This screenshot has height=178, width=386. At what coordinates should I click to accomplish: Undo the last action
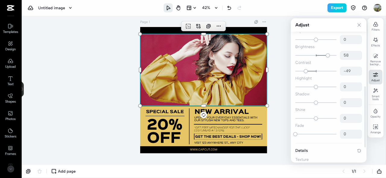(229, 8)
